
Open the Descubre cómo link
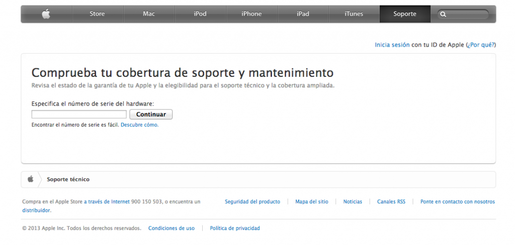(140, 125)
